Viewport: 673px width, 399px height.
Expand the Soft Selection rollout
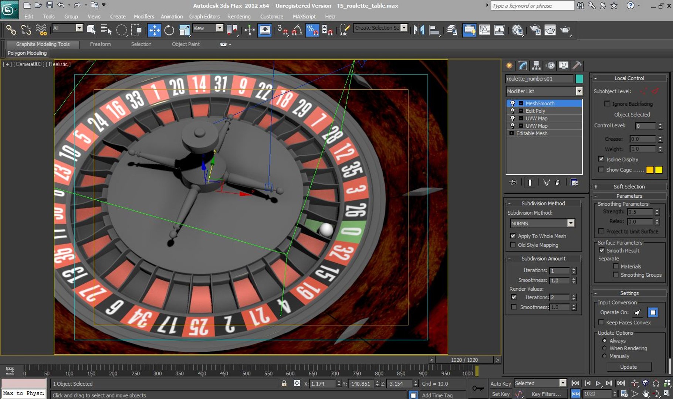click(629, 187)
